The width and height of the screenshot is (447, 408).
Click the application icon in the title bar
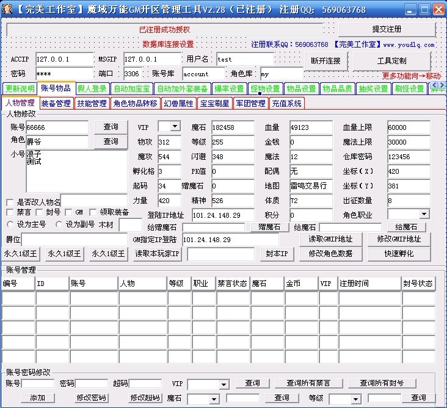tap(7, 9)
